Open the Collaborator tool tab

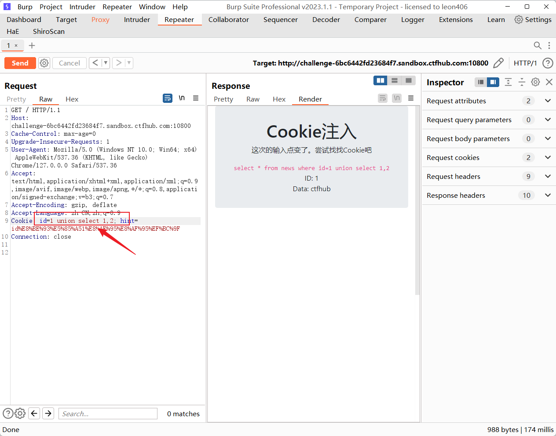(x=229, y=19)
